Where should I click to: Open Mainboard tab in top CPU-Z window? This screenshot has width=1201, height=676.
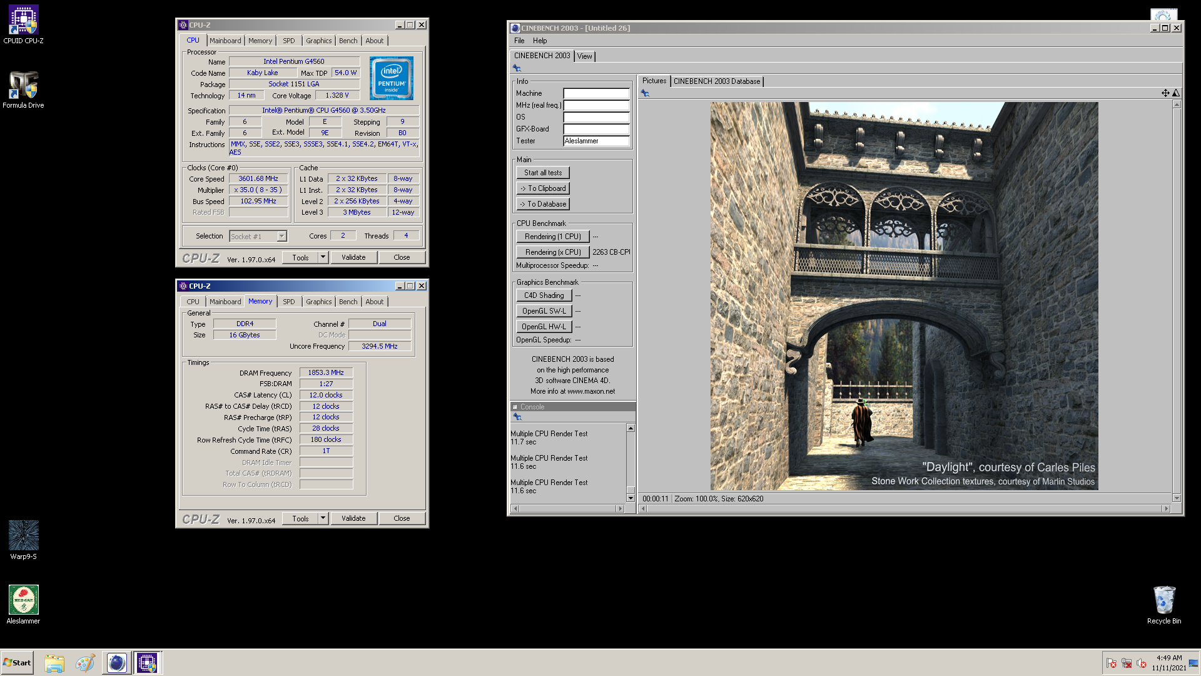(225, 41)
